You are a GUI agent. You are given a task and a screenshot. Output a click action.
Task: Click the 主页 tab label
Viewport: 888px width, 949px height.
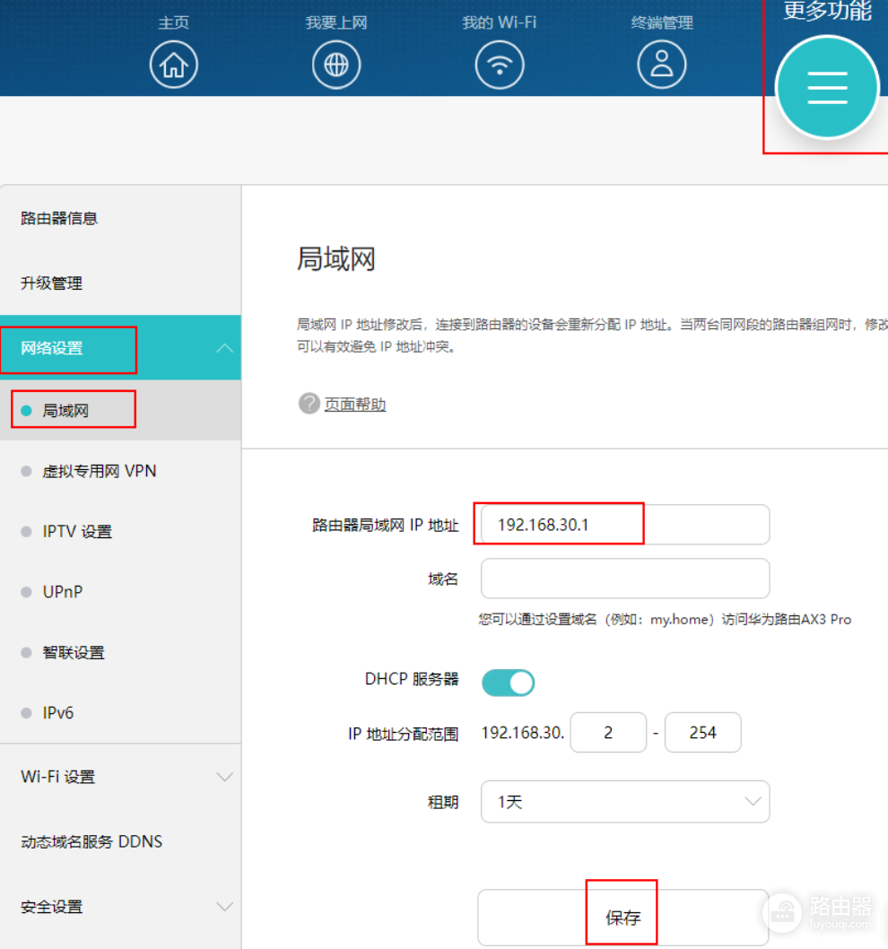174,23
